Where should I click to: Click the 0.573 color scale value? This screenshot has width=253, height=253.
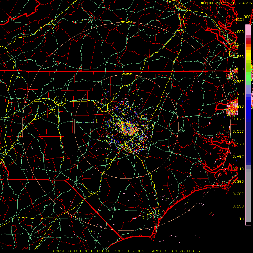click(238, 132)
